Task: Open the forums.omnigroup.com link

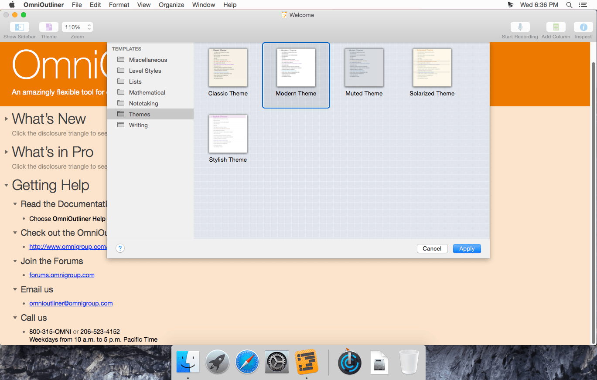Action: tap(62, 275)
